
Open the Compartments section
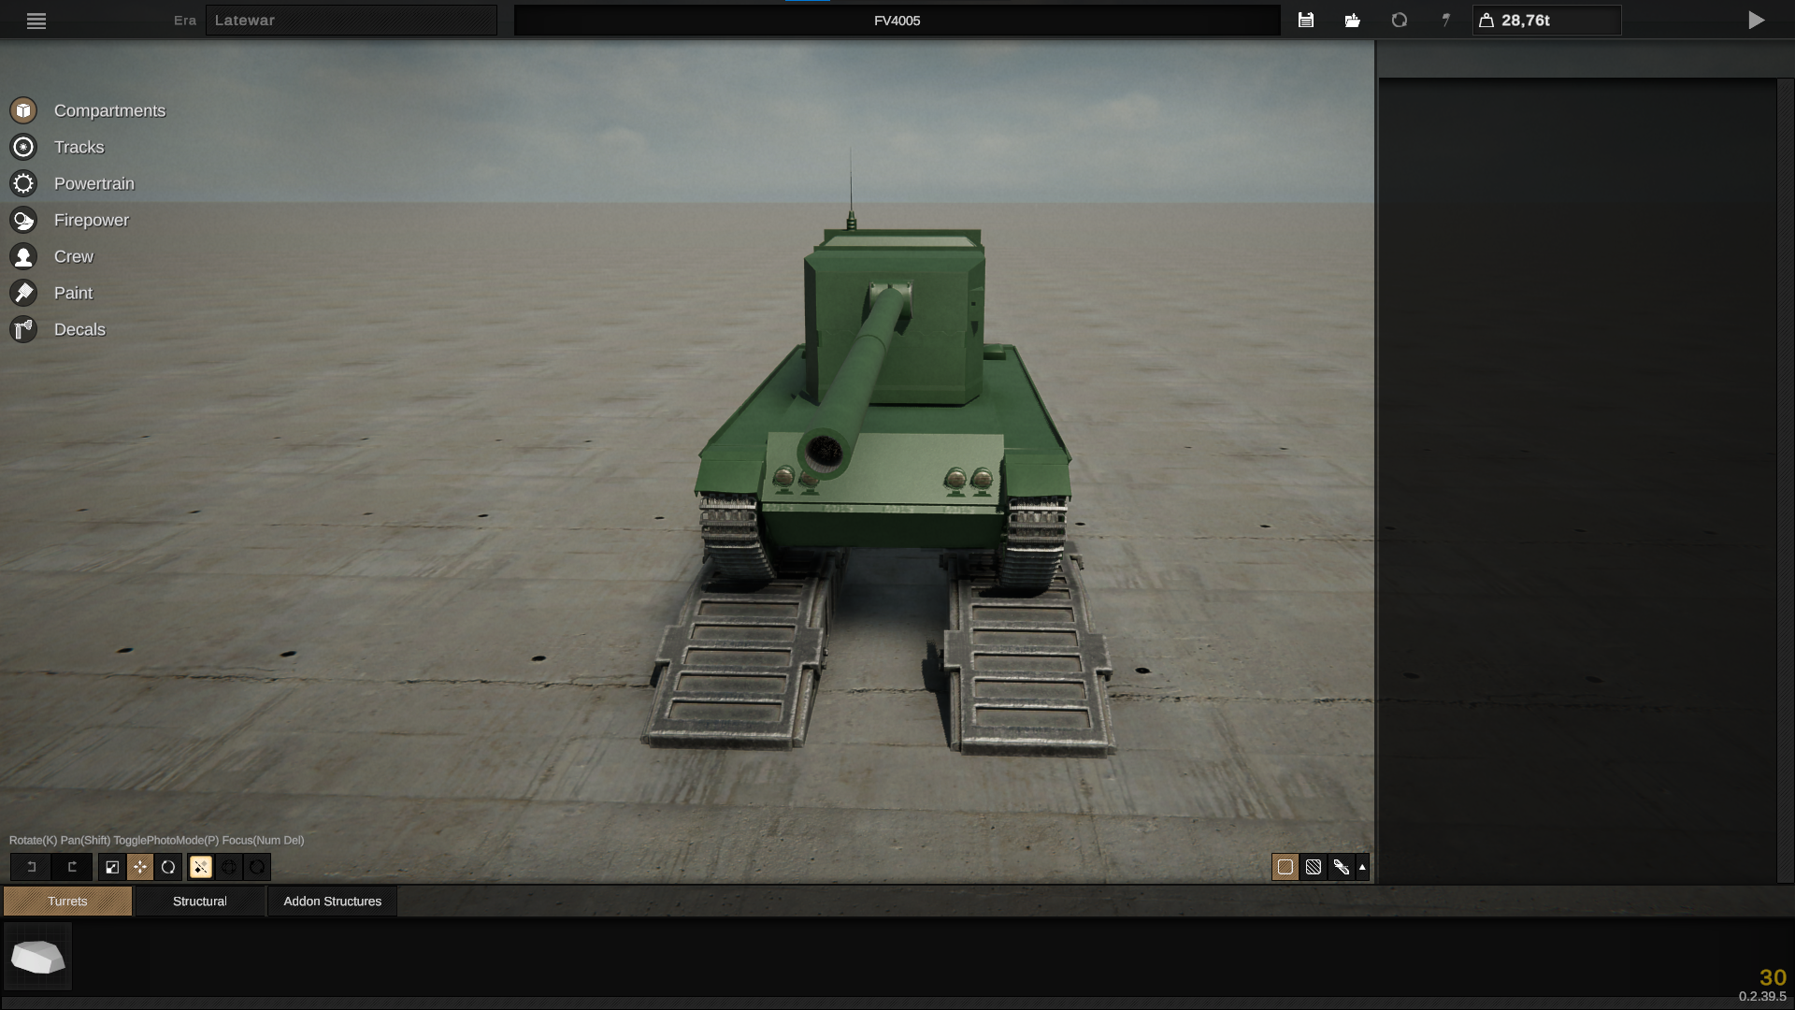108,110
